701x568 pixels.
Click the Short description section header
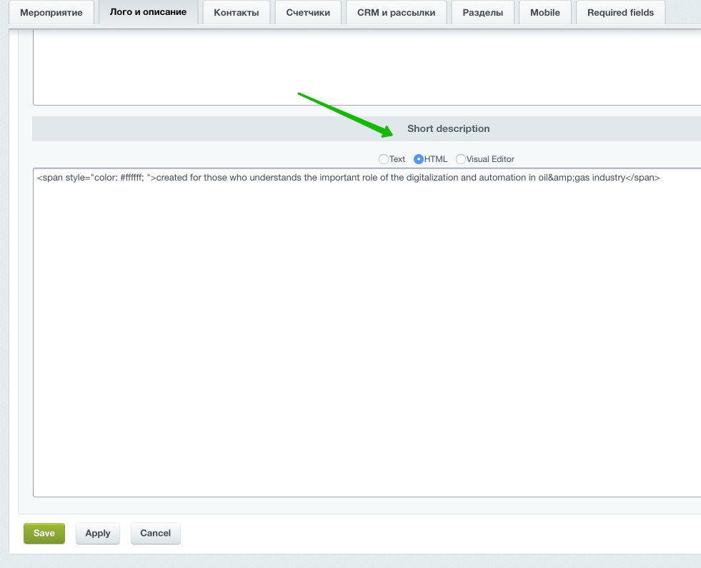(x=448, y=129)
